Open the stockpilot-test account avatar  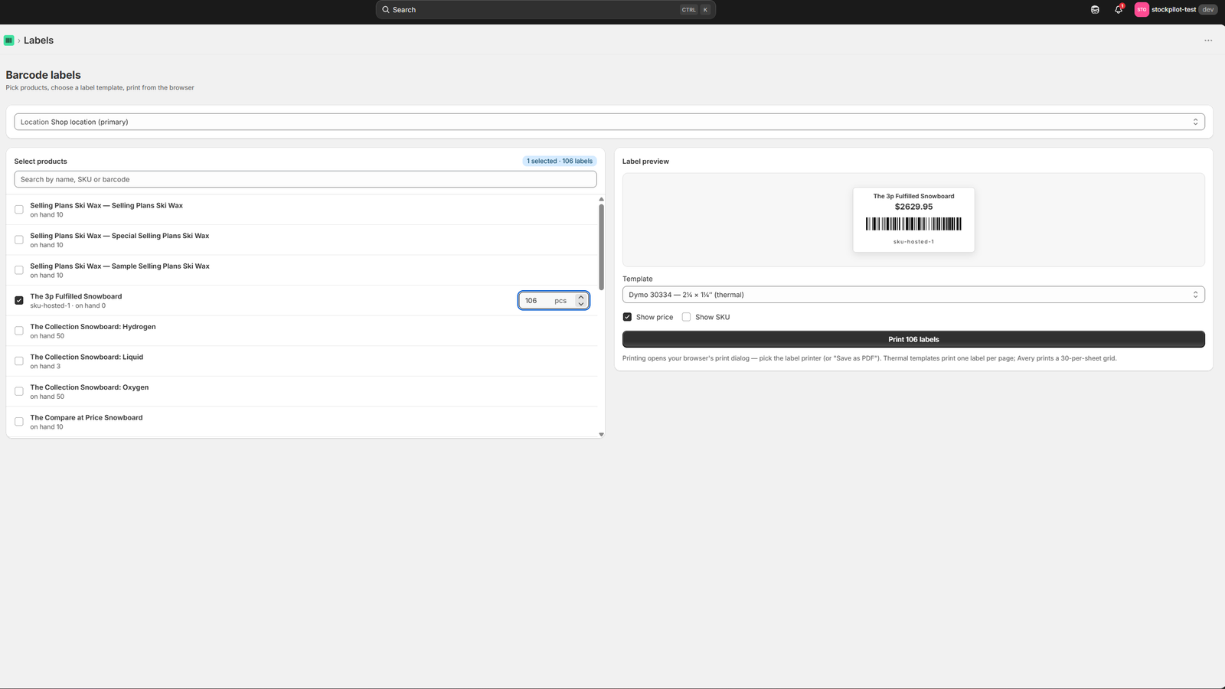pos(1142,10)
